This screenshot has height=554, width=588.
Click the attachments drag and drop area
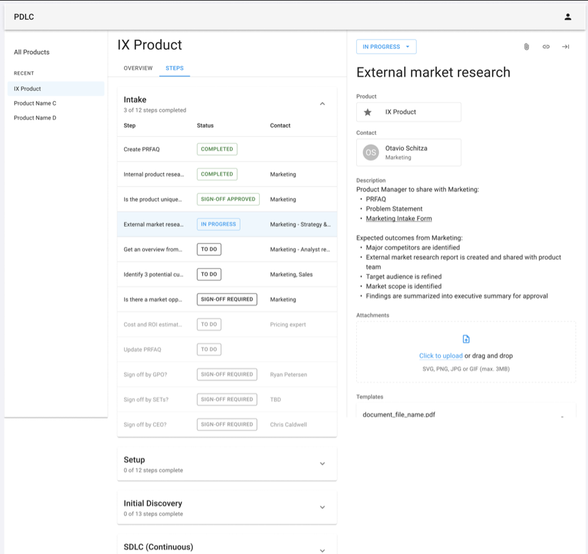[466, 352]
